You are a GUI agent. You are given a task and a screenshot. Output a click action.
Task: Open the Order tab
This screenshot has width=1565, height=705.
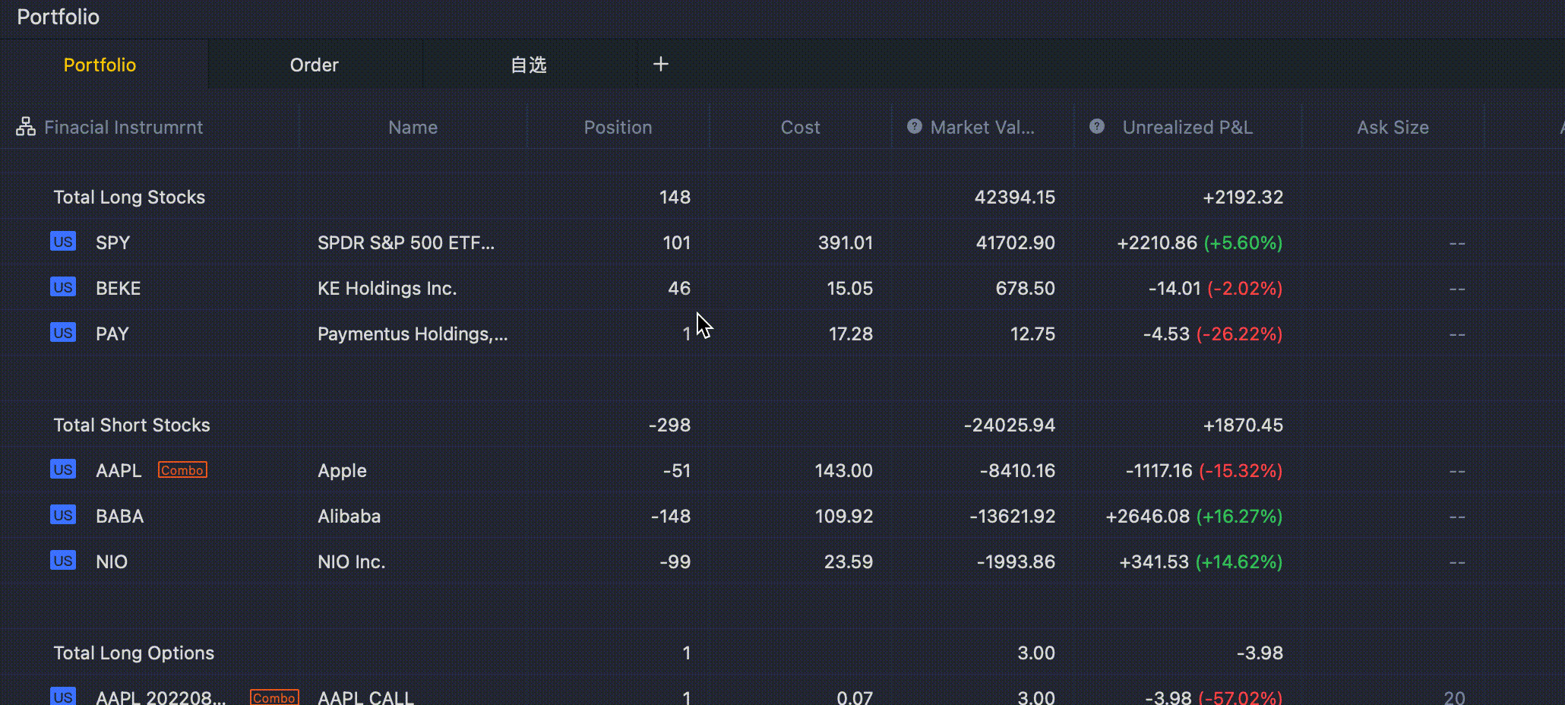(315, 65)
